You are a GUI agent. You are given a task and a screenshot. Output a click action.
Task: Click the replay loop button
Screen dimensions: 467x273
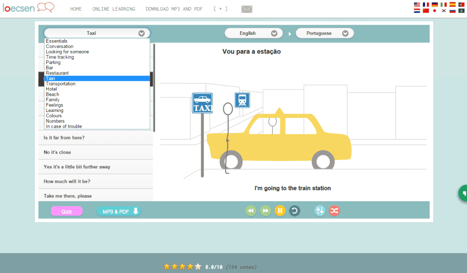pos(295,211)
